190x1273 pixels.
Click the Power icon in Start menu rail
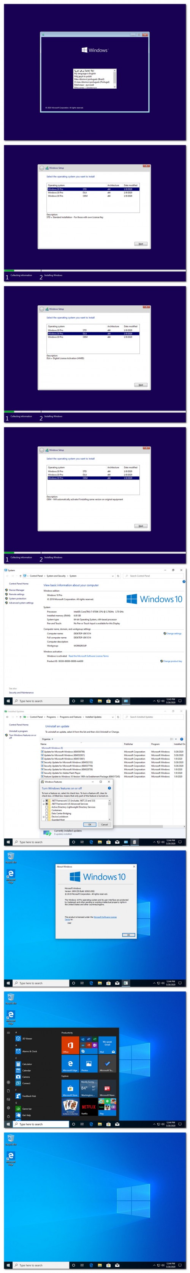coord(8,1116)
